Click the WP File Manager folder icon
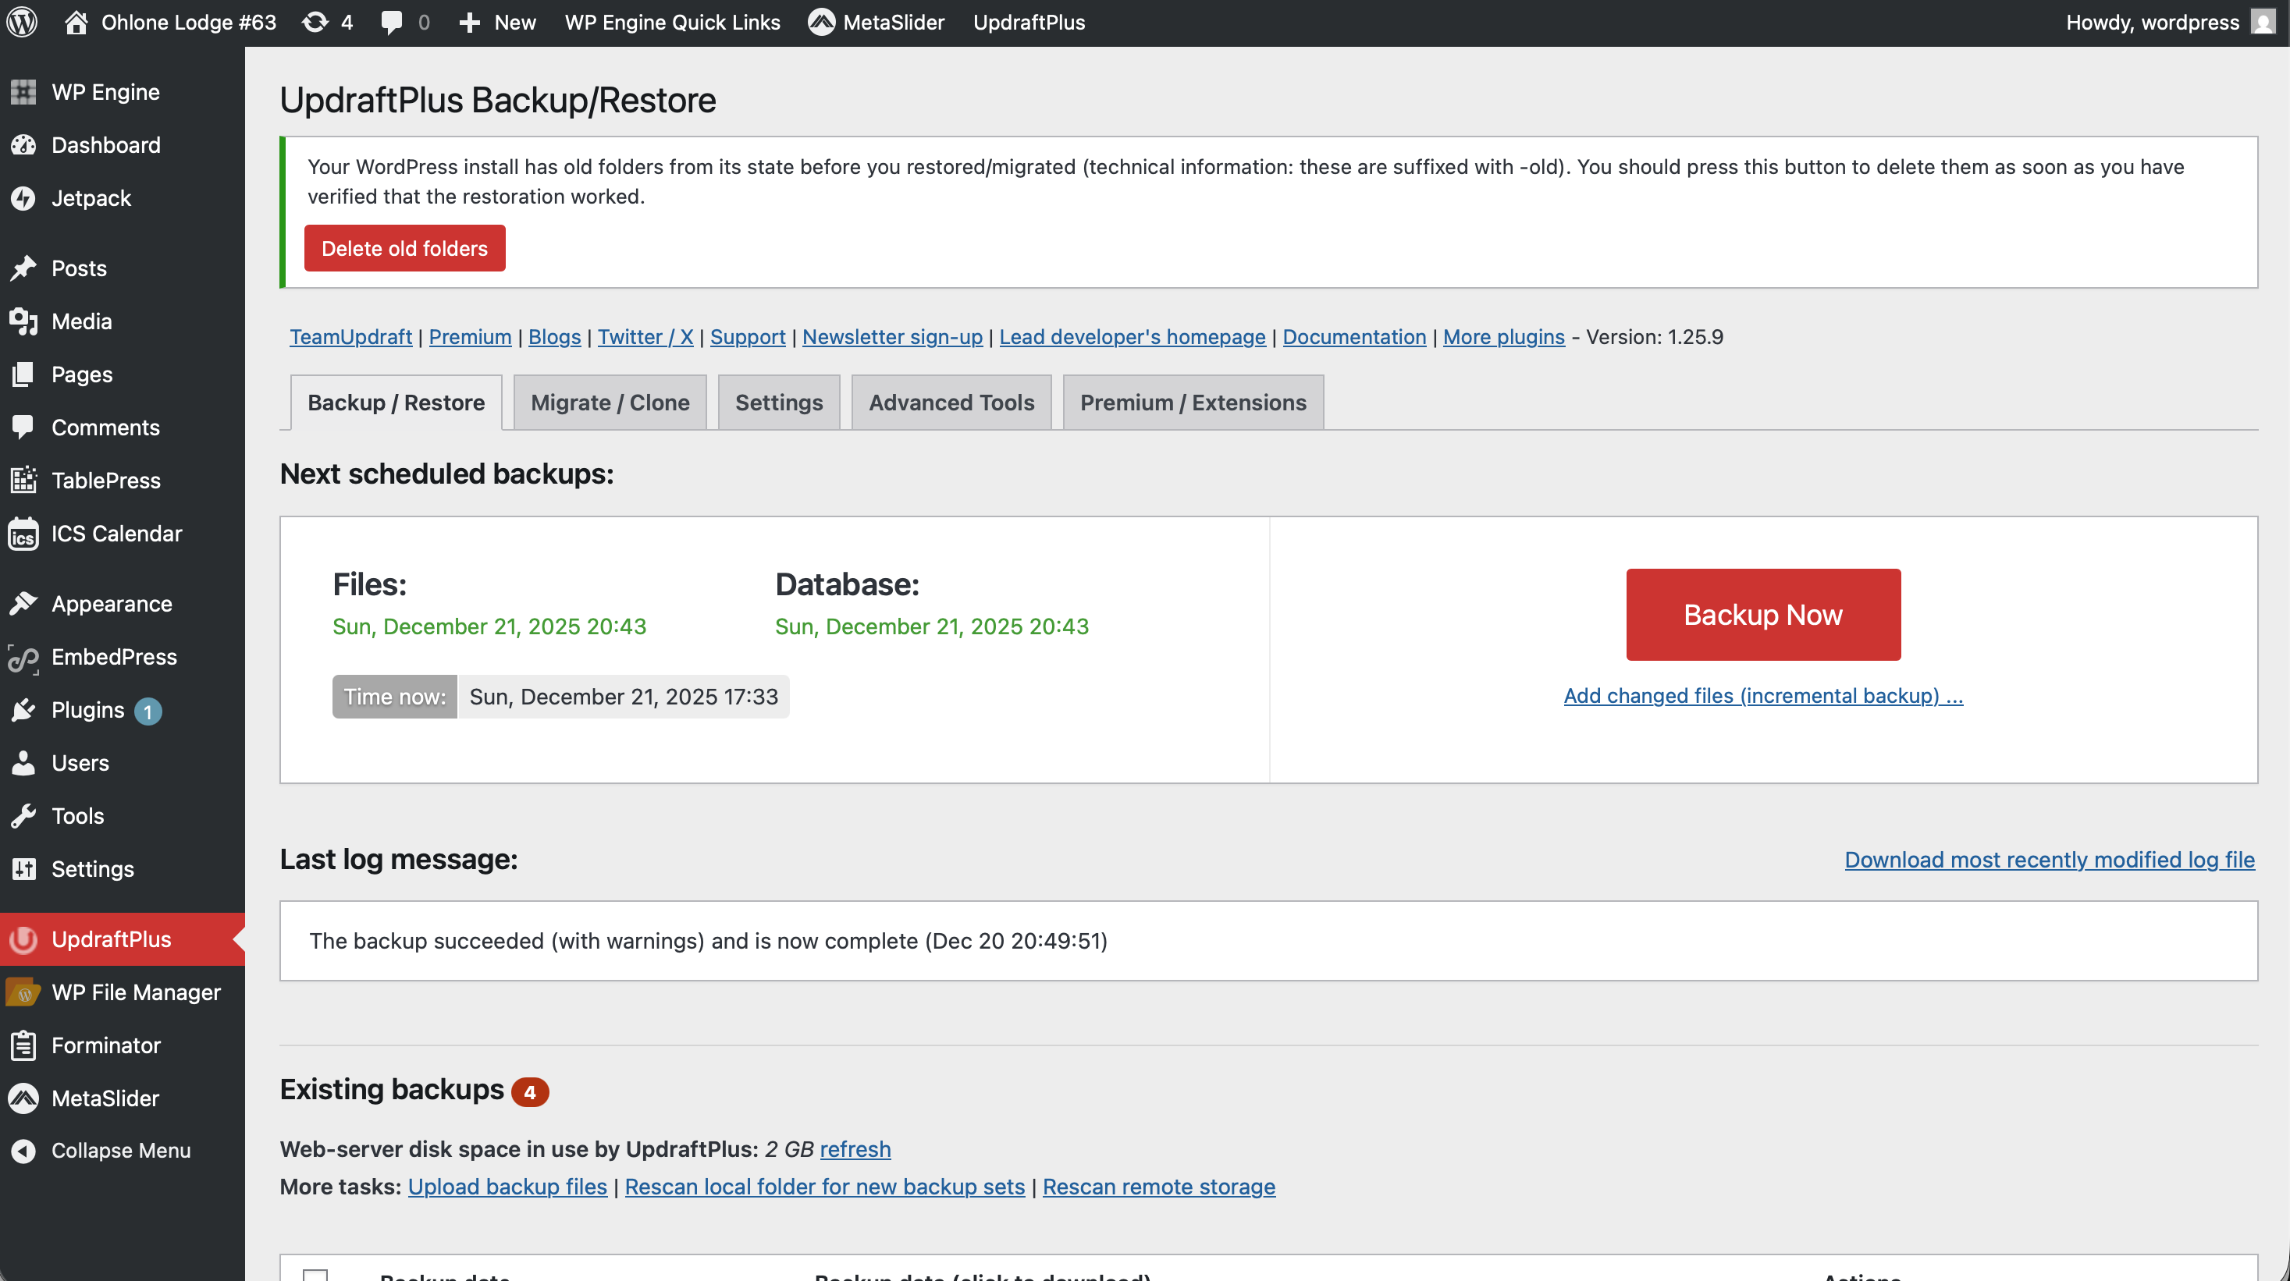This screenshot has height=1281, width=2290. [x=24, y=992]
